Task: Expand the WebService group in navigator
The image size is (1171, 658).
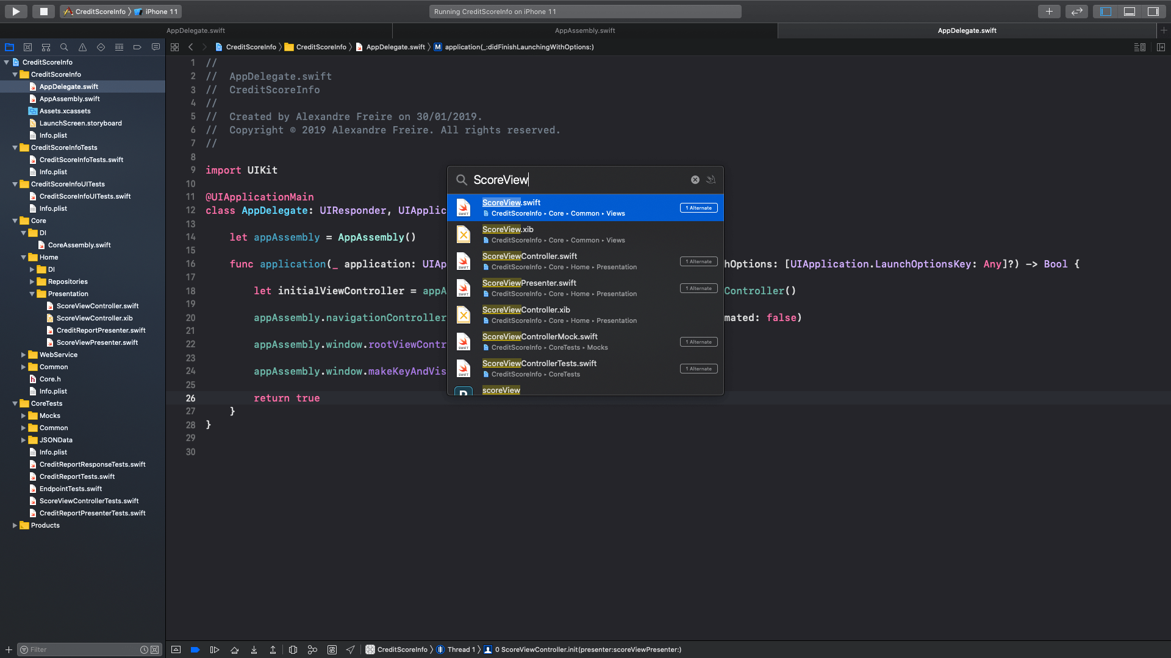Action: tap(23, 355)
